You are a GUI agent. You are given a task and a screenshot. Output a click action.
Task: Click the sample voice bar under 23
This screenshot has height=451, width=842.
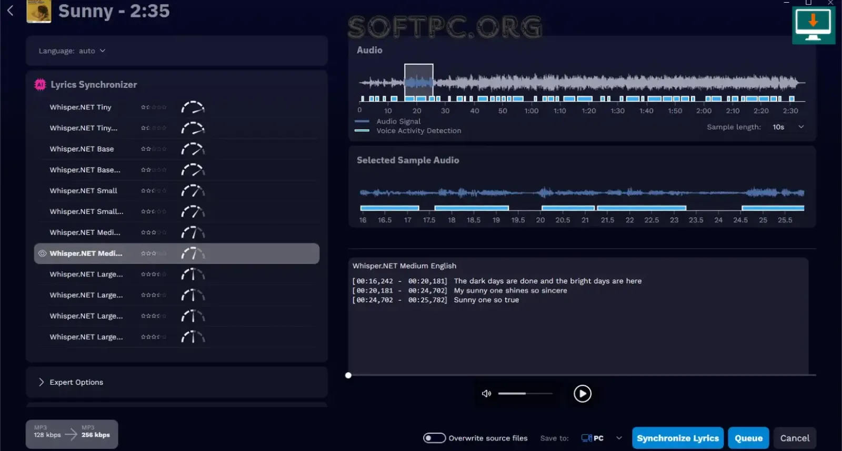(641, 208)
